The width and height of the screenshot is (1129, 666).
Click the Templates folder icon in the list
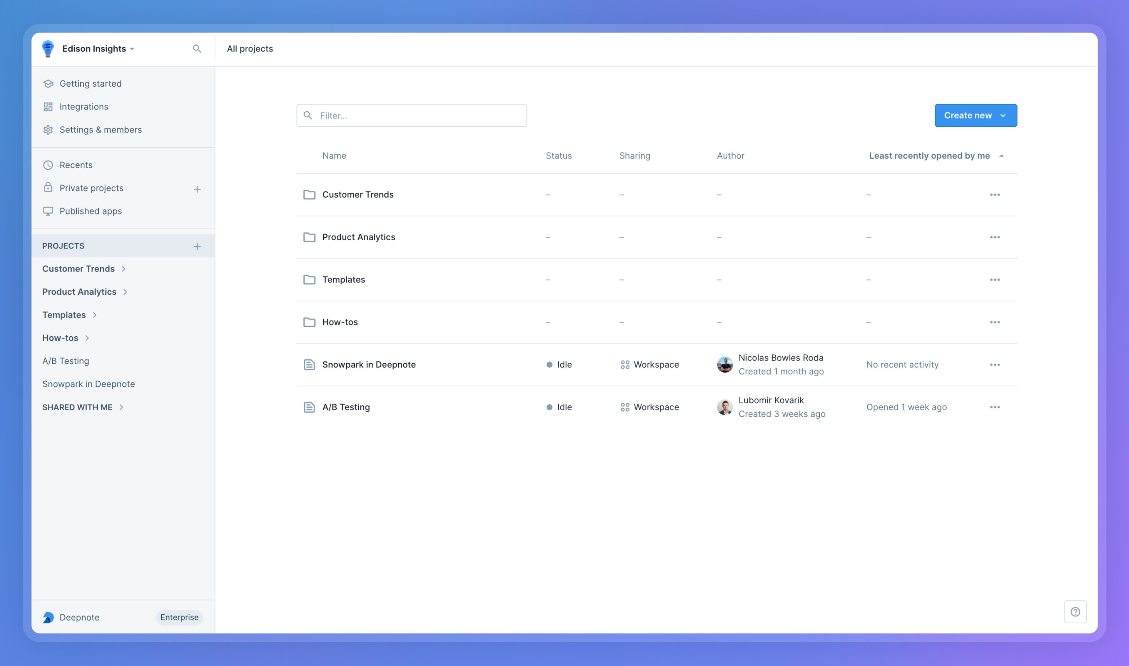pos(309,280)
